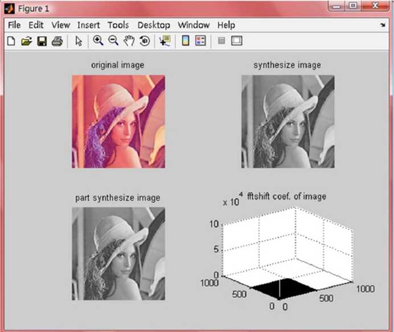Click the 'original image' title text
This screenshot has height=332, width=394.
(118, 65)
